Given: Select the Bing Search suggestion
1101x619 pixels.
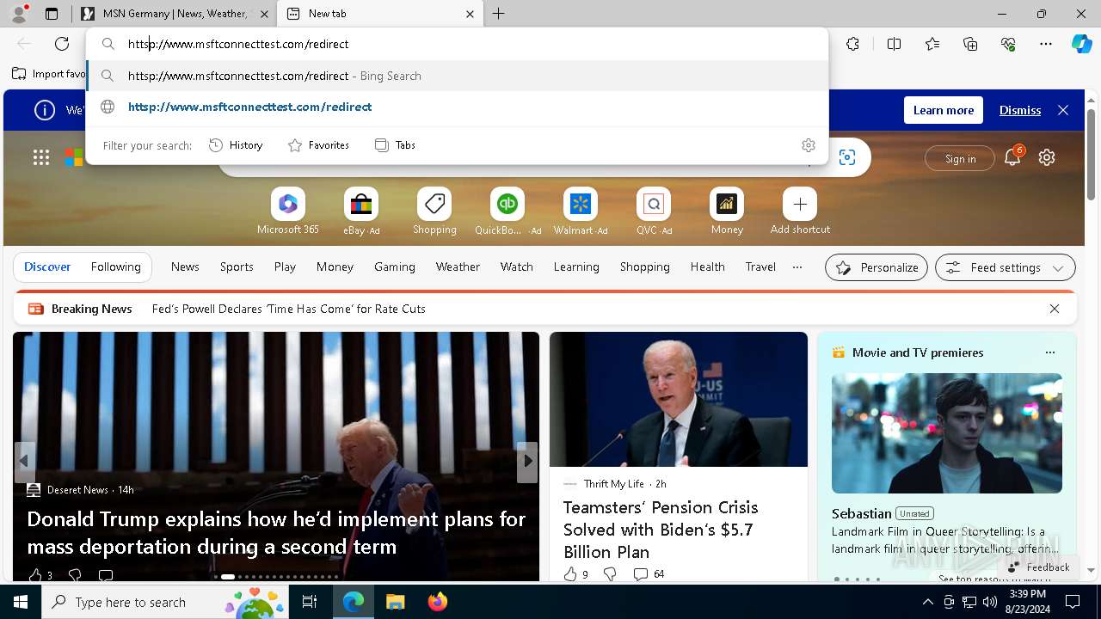Looking at the screenshot, I should tap(458, 76).
